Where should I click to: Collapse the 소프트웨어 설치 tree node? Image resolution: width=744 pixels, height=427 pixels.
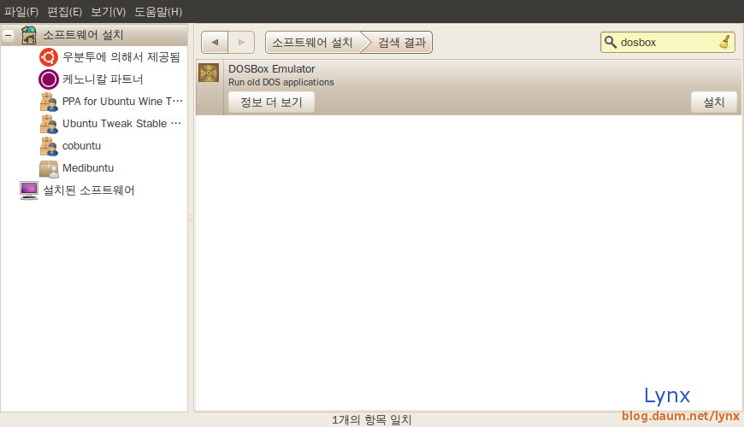click(8, 35)
